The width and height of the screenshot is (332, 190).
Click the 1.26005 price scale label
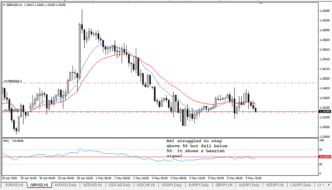(325, 30)
